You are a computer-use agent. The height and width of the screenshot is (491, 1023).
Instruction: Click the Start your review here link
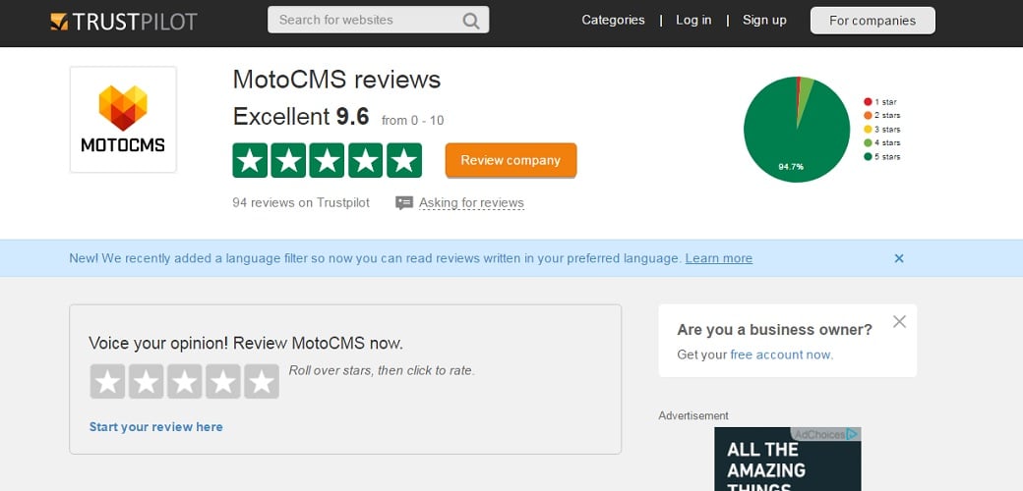[x=155, y=427]
